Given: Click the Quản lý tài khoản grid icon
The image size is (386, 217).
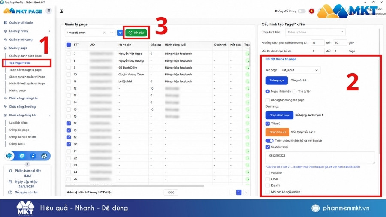Looking at the screenshot, I should 6,23.
